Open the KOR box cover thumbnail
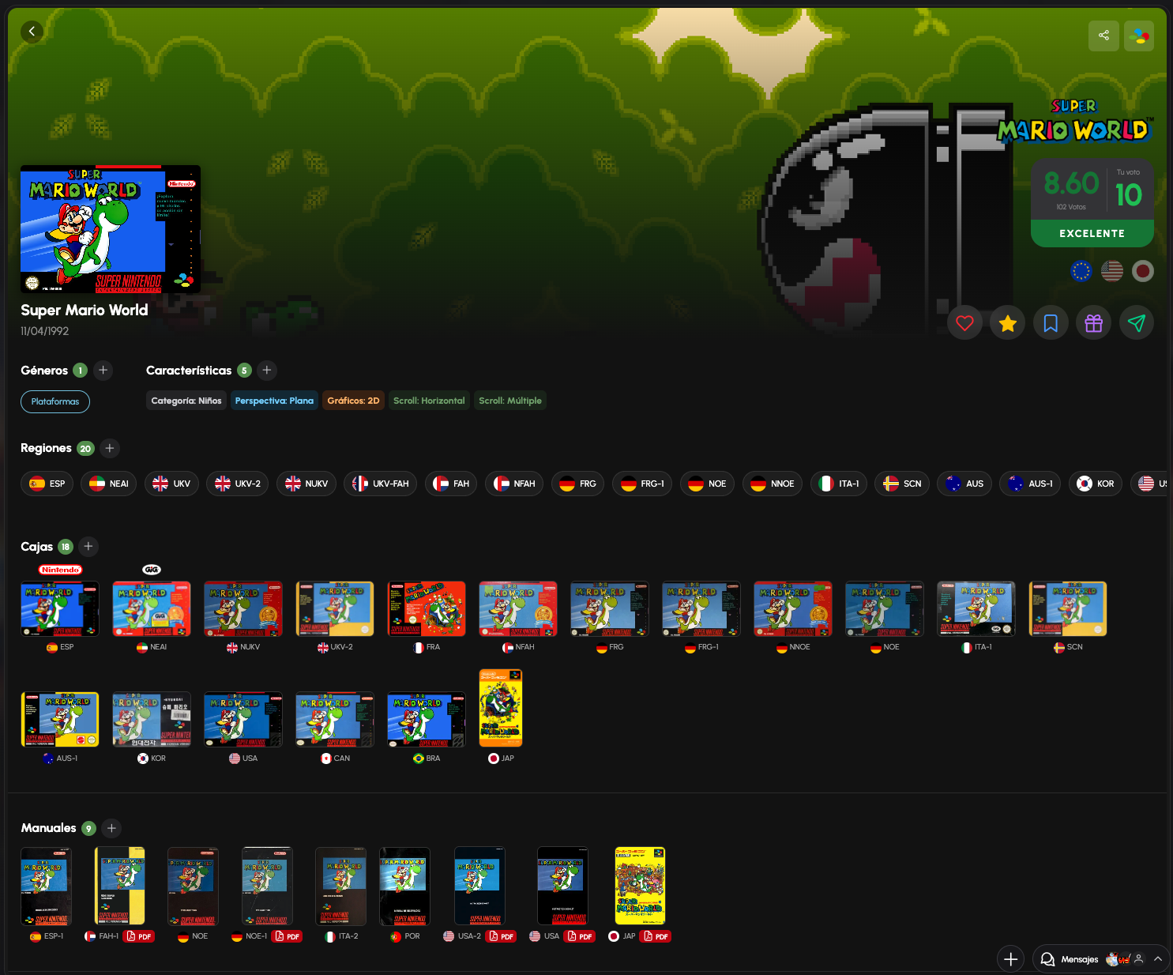The height and width of the screenshot is (975, 1173). pos(152,720)
